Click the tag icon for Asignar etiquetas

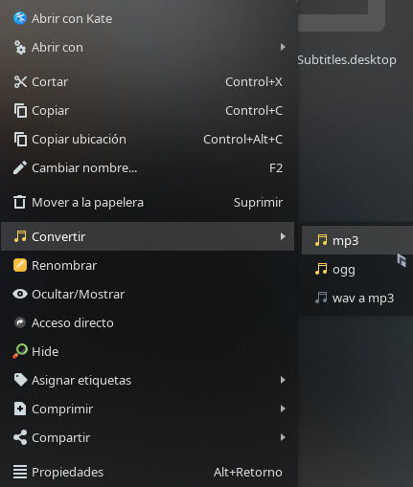tap(20, 380)
